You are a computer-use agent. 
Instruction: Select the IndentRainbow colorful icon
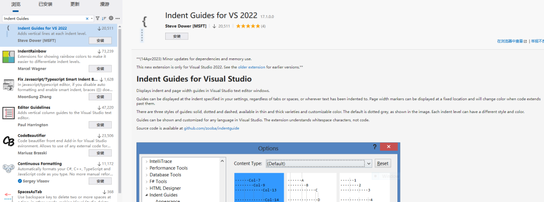pyautogui.click(x=8, y=57)
